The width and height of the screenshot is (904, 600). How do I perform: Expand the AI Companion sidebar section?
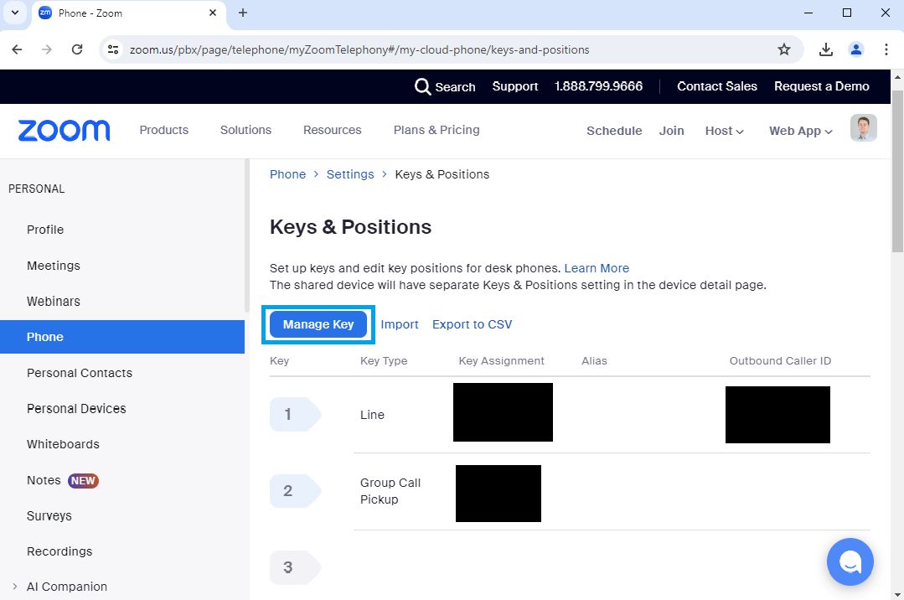click(x=15, y=586)
